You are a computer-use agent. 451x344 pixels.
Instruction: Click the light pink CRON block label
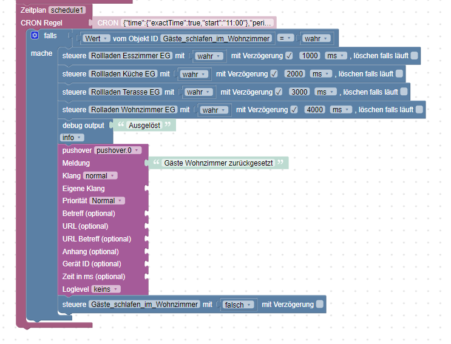(x=108, y=23)
